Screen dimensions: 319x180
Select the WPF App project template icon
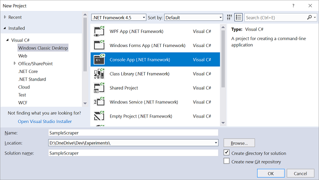tap(99, 31)
